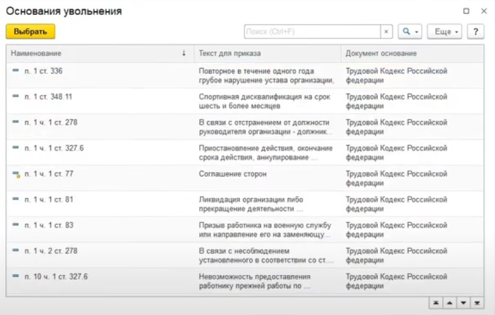Image resolution: width=495 pixels, height=315 pixels.
Task: Select the Ликвидация организации row text
Action: tap(251, 200)
